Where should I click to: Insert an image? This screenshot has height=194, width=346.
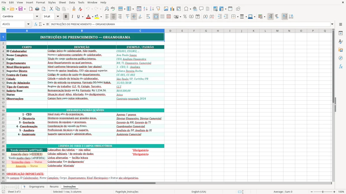coord(166,9)
